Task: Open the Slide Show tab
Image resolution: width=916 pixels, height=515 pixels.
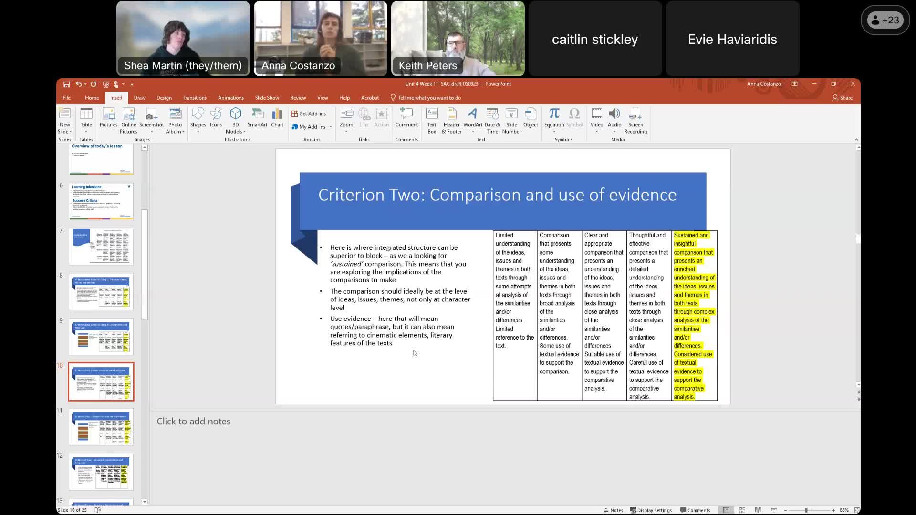Action: pyautogui.click(x=267, y=97)
